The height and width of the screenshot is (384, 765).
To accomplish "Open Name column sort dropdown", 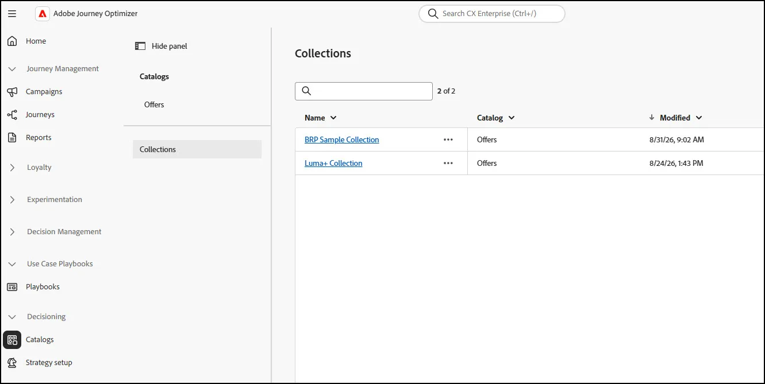I will pos(333,118).
